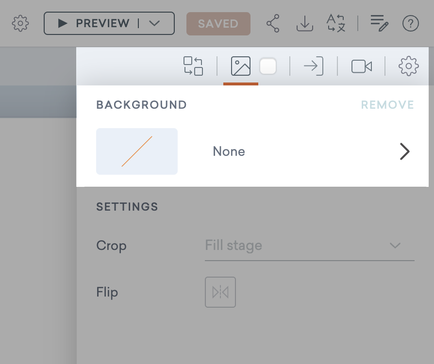This screenshot has width=434, height=364.
Task: Open the video camera panel
Action: 361,66
